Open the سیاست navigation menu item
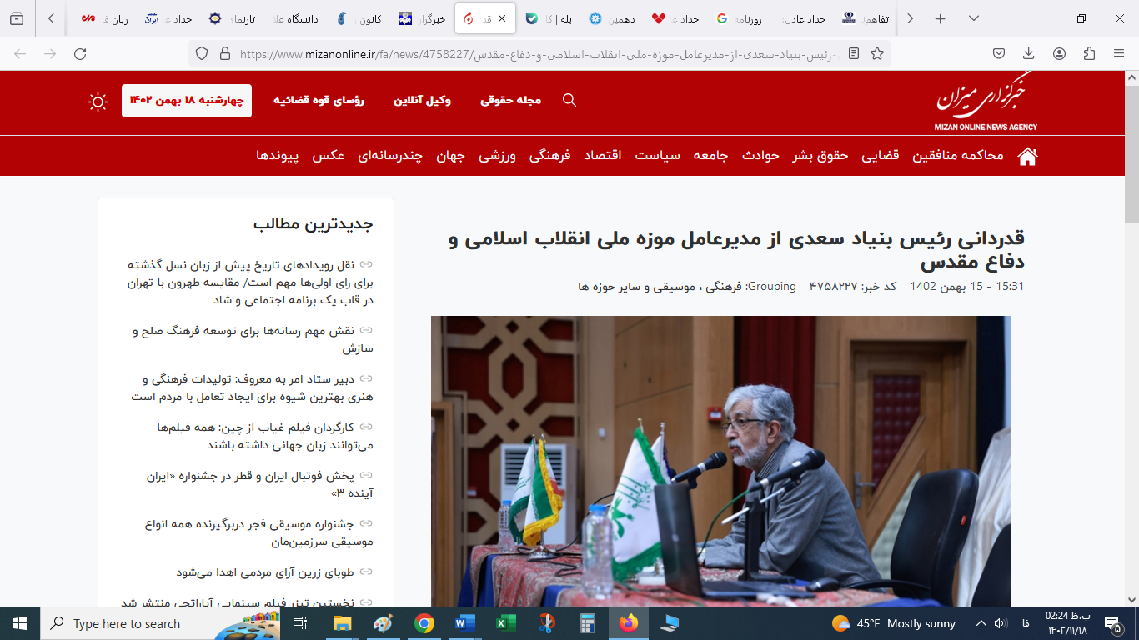 pos(658,156)
